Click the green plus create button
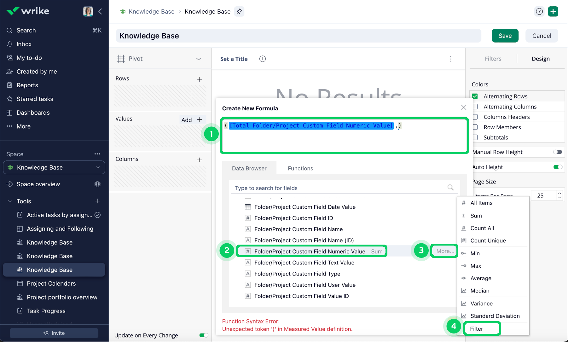The image size is (568, 342). [553, 12]
